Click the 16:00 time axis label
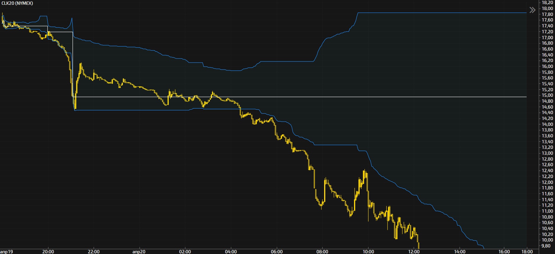555x254 pixels. click(504, 252)
